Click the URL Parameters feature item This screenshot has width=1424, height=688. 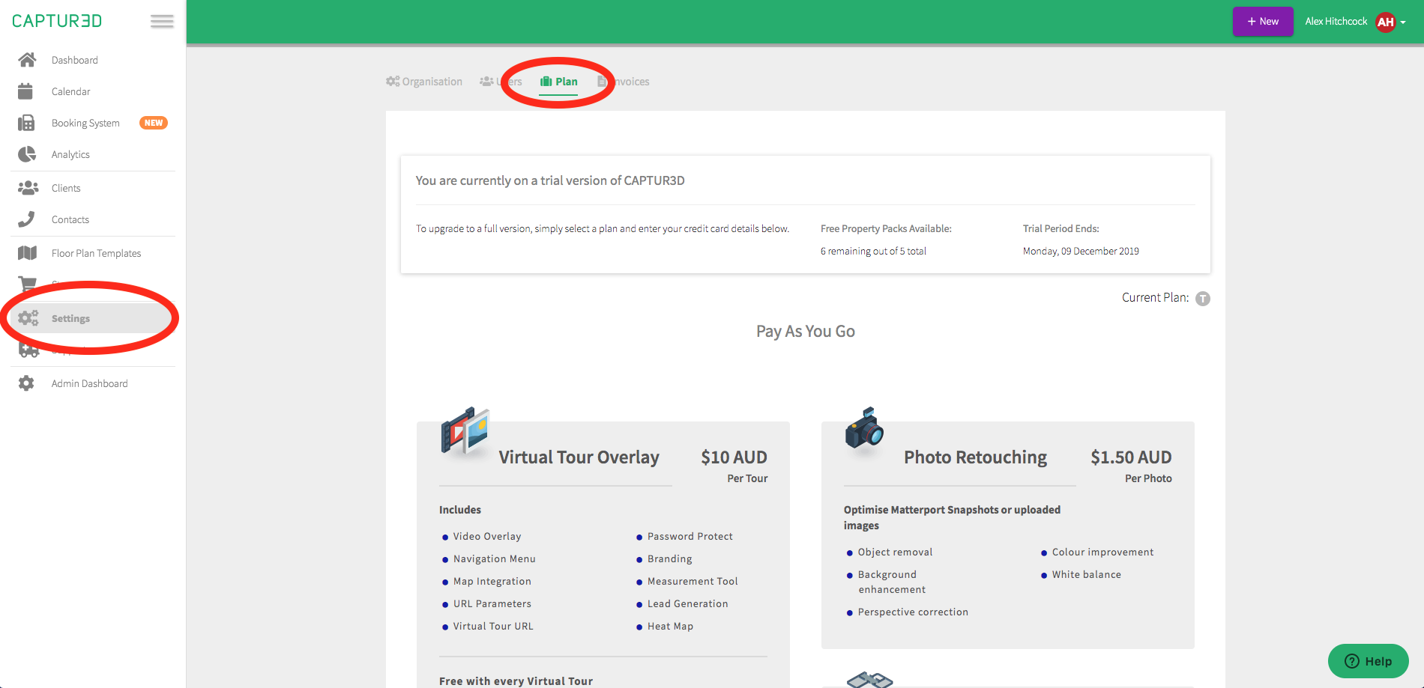click(492, 604)
